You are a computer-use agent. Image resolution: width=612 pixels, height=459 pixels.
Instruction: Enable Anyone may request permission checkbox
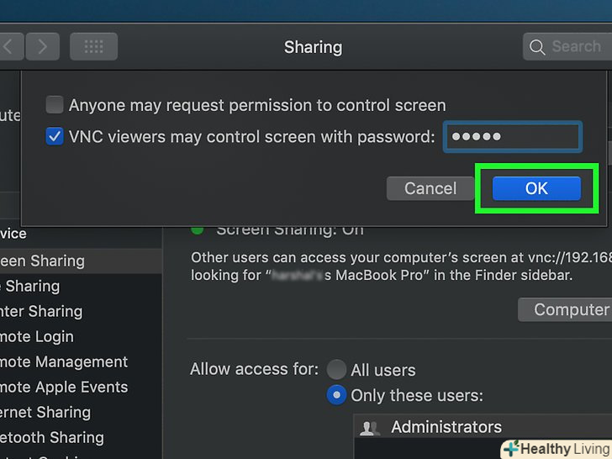click(x=55, y=105)
